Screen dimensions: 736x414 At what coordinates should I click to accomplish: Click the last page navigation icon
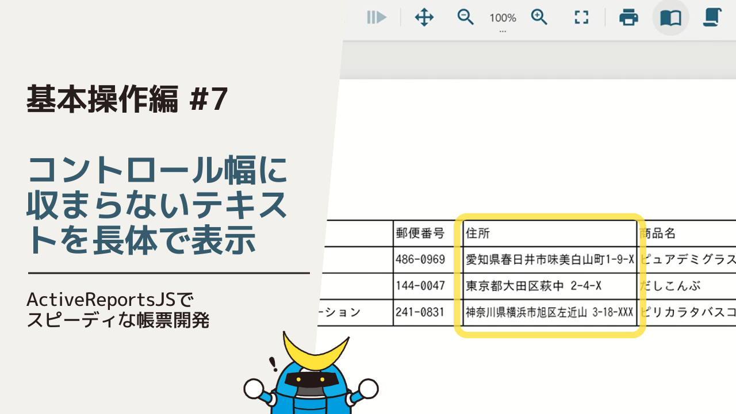pyautogui.click(x=377, y=18)
